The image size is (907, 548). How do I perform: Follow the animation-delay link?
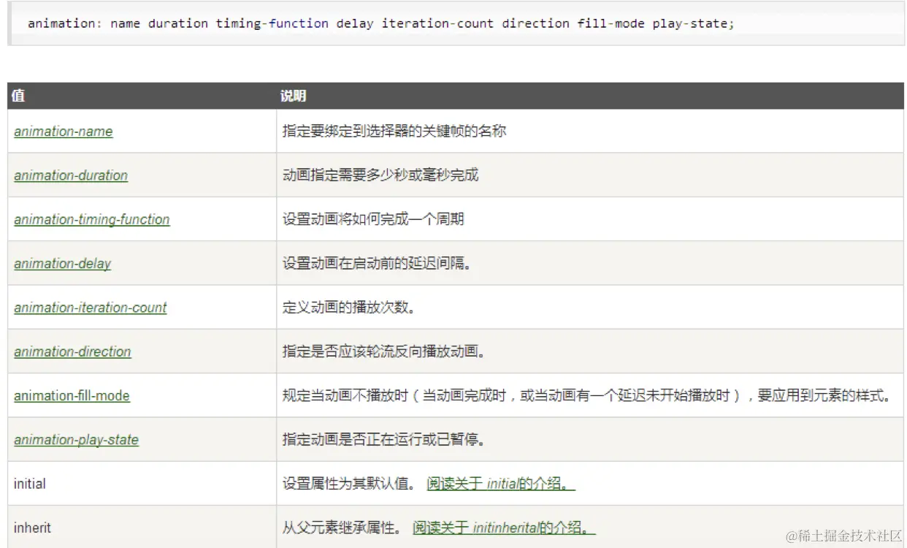(x=63, y=263)
